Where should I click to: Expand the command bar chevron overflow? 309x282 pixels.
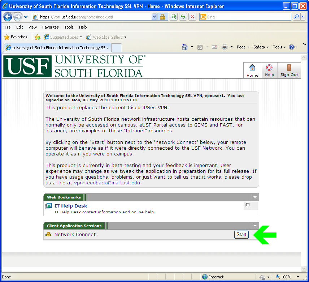coord(304,44)
